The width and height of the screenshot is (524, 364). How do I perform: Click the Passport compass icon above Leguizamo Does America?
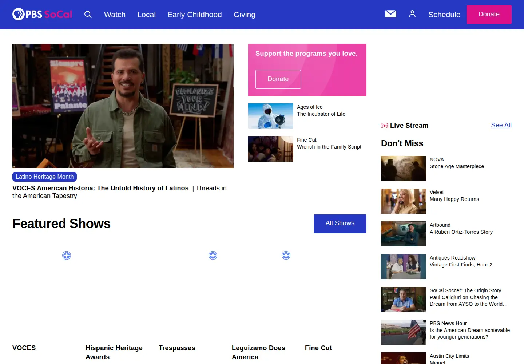click(286, 255)
